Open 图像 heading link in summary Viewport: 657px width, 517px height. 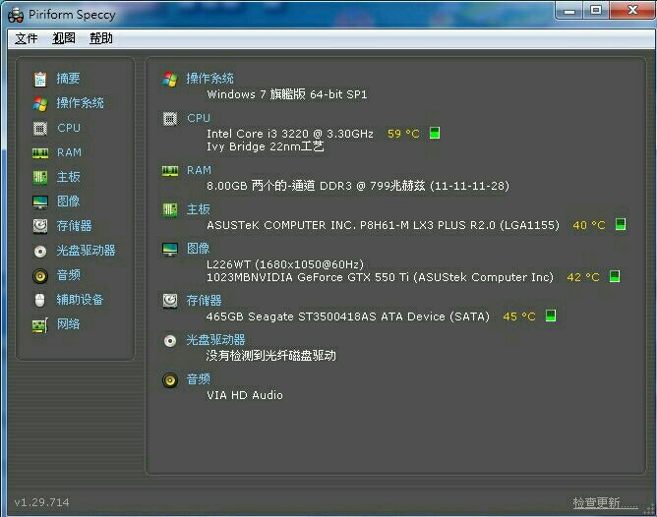point(199,249)
